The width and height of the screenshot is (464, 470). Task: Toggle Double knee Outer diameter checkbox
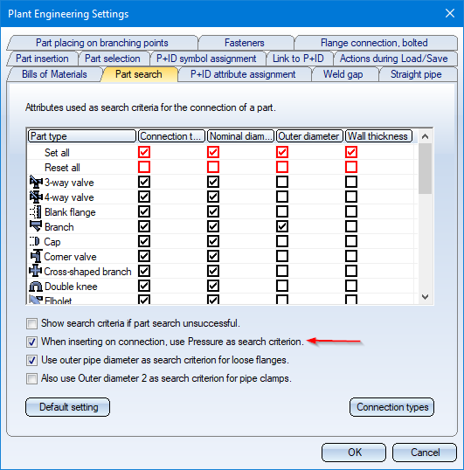point(282,286)
